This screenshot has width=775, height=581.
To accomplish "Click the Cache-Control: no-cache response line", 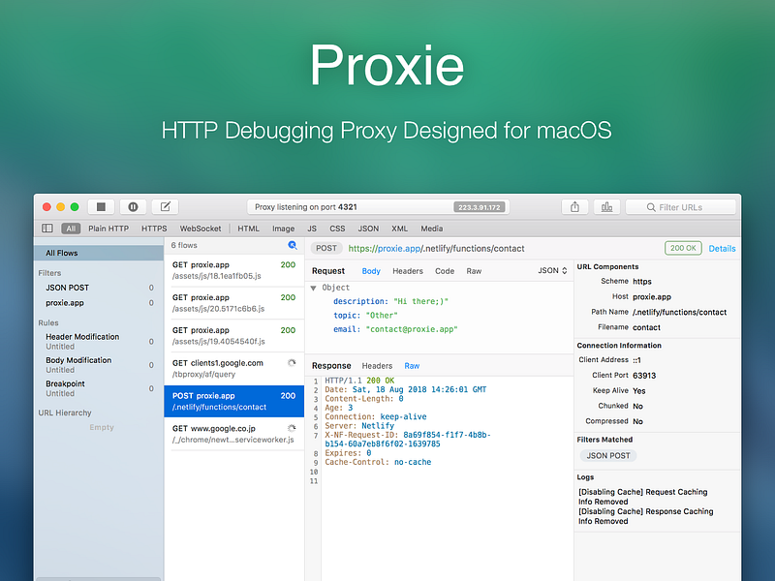I will click(x=378, y=462).
